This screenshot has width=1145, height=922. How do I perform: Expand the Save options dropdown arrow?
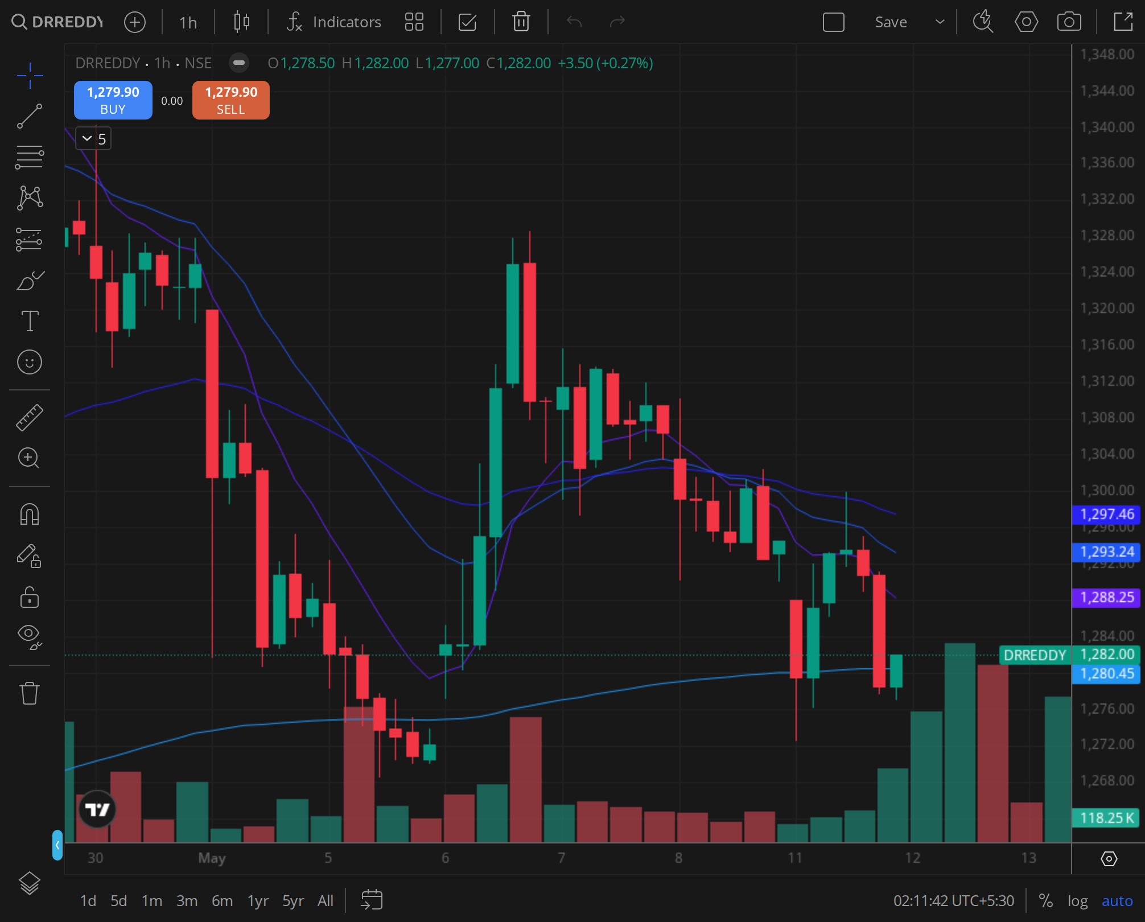click(x=940, y=22)
